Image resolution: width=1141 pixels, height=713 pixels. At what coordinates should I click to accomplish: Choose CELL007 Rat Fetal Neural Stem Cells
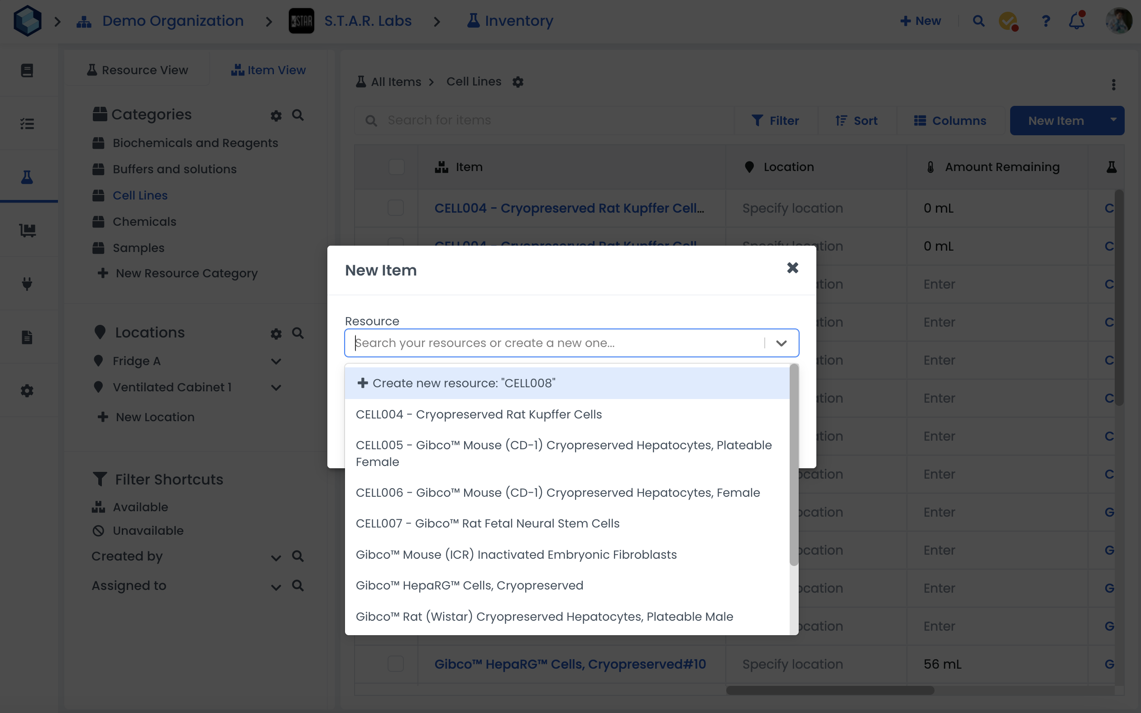[x=488, y=523]
